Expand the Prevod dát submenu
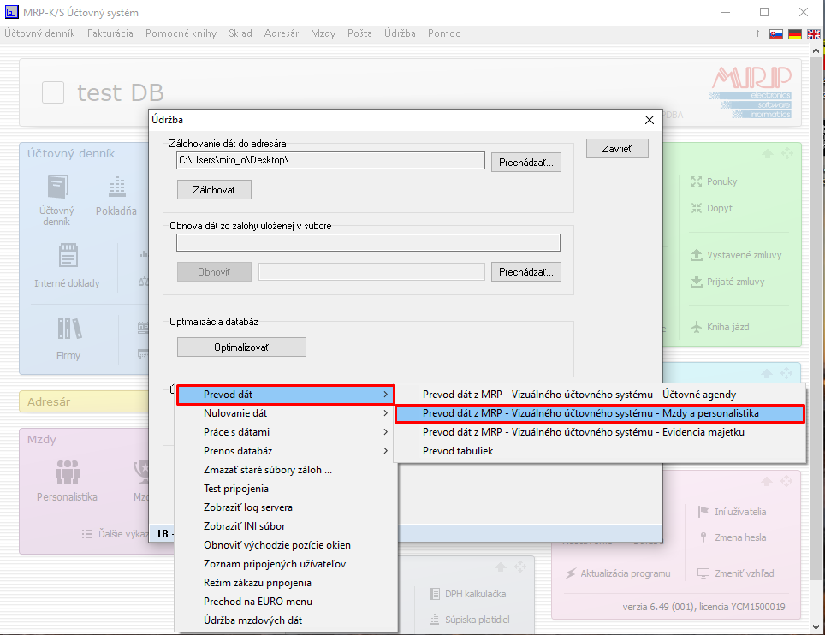 pyautogui.click(x=285, y=395)
